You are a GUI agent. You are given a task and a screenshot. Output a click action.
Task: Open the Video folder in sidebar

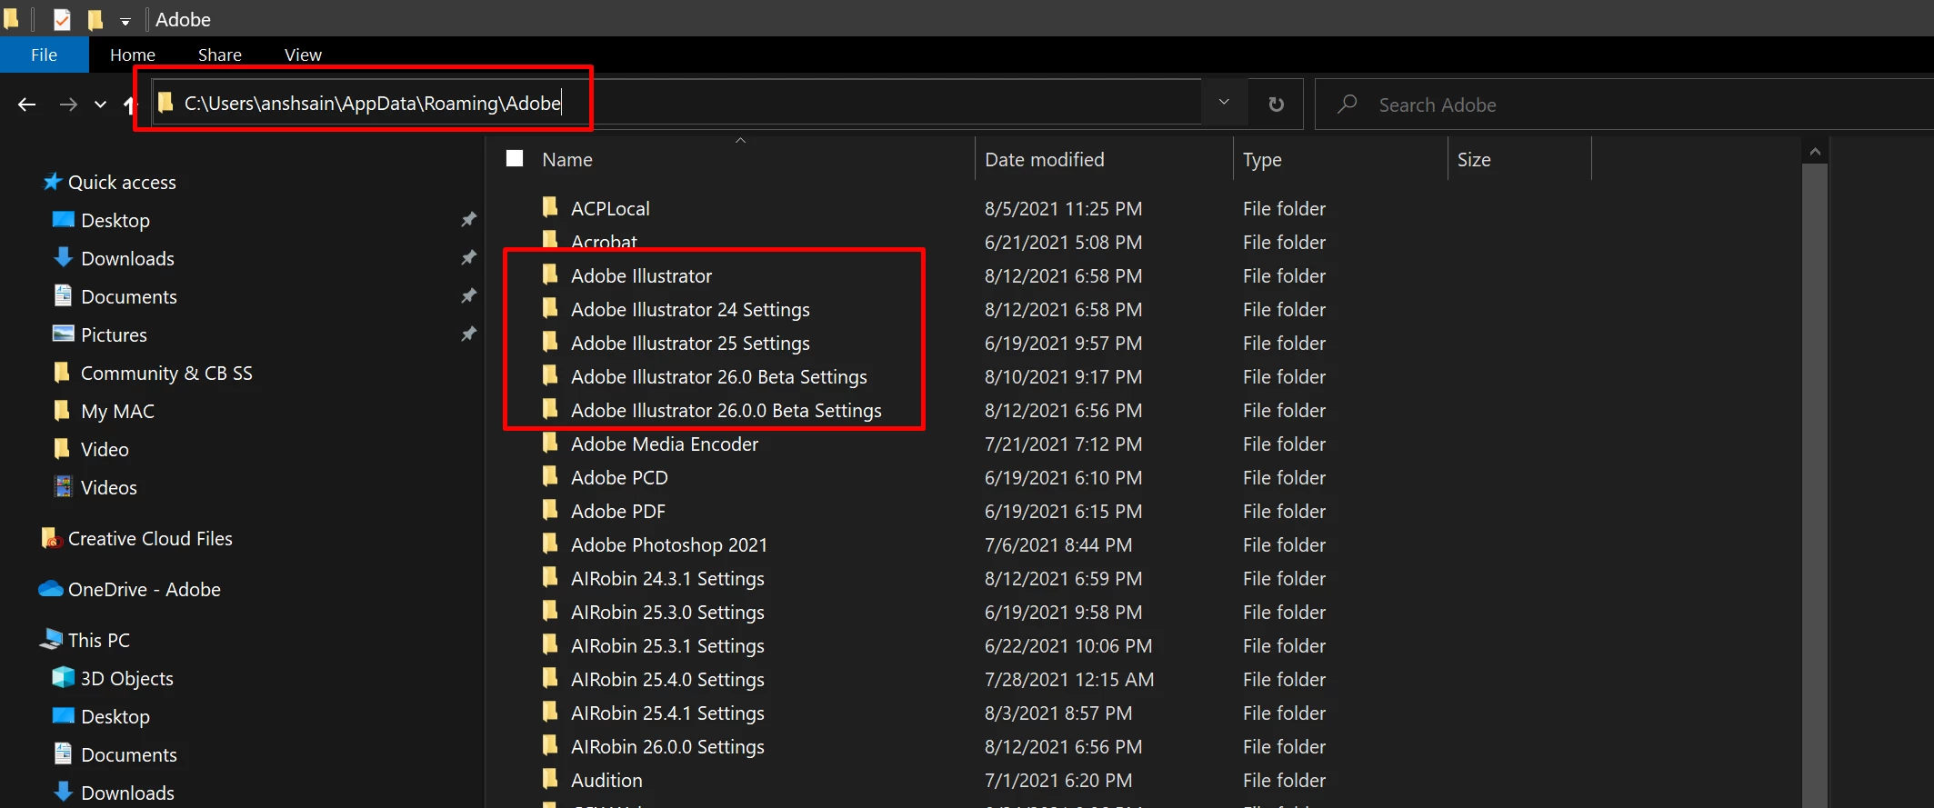coord(104,449)
